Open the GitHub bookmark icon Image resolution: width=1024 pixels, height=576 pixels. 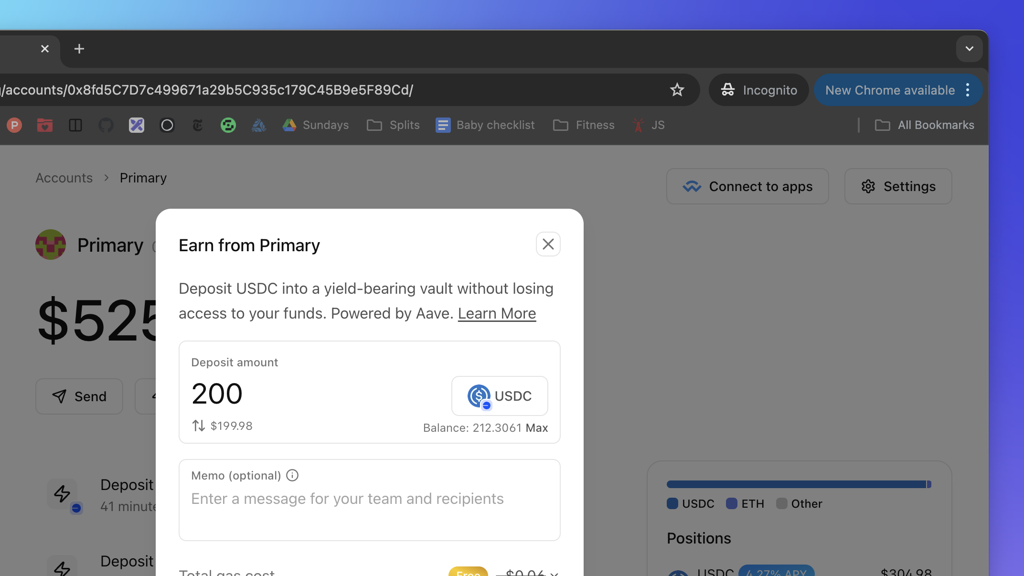[x=106, y=125]
